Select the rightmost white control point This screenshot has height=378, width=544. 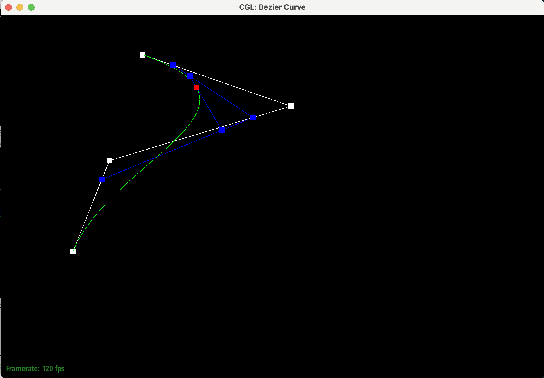[x=291, y=106]
